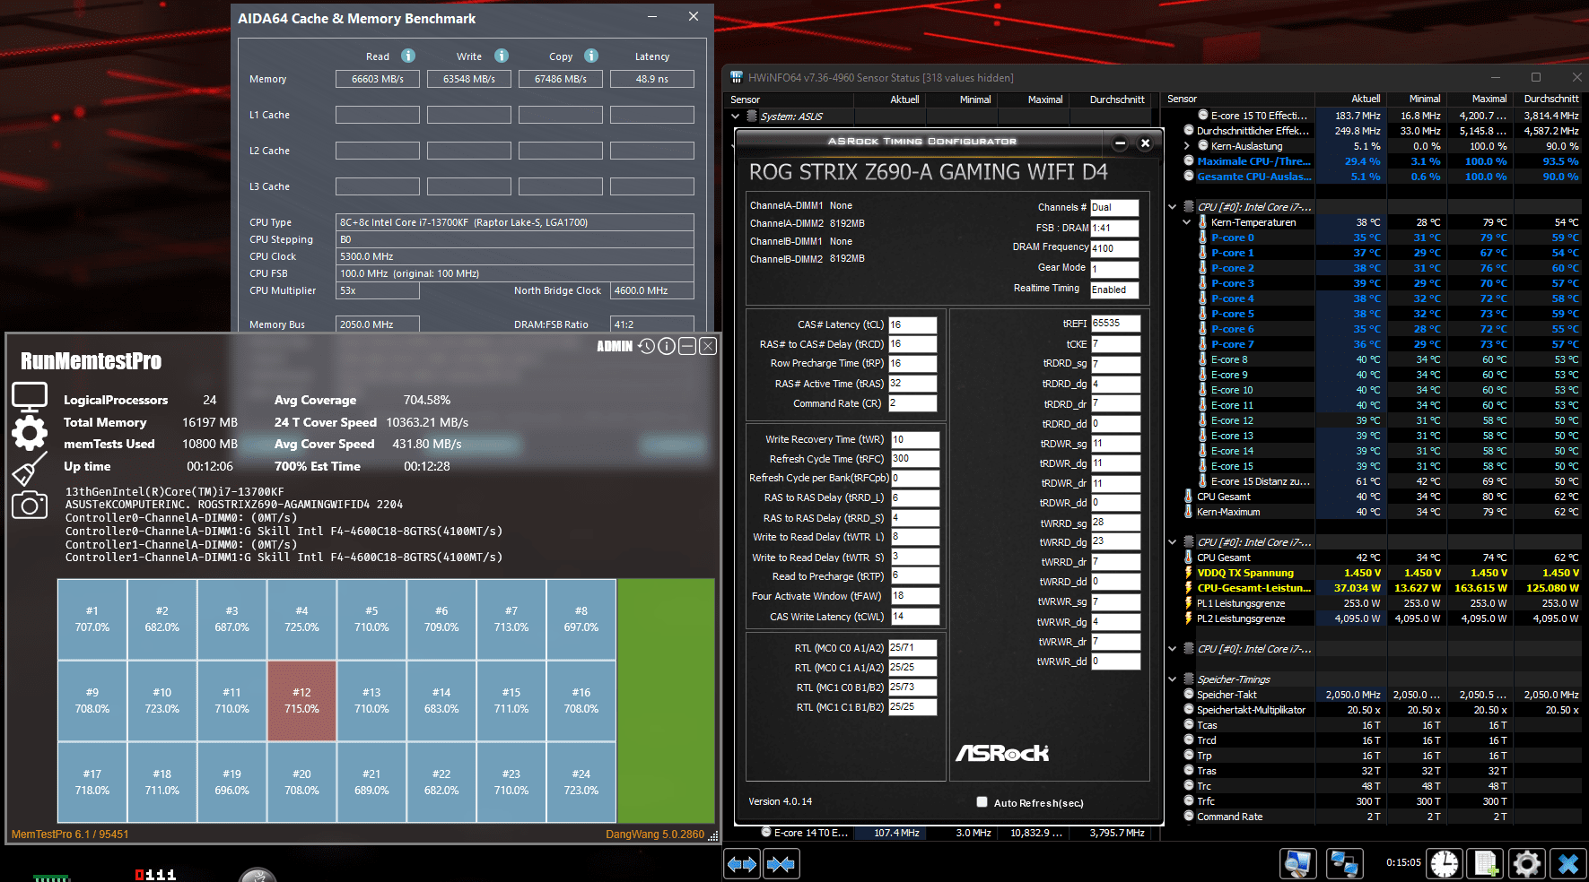
Task: Click Aktuell column header in left sensor pane
Action: [x=890, y=99]
